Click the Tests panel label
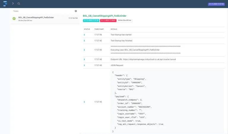This screenshot has width=228, height=134. [16, 11]
